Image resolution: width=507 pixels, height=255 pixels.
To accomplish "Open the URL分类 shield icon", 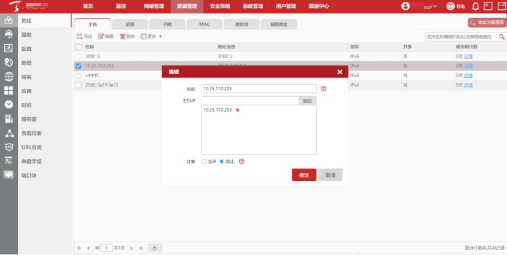I will [x=9, y=147].
